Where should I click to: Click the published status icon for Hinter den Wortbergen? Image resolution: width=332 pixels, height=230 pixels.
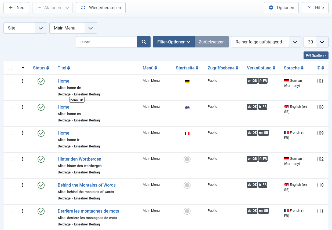(x=41, y=159)
